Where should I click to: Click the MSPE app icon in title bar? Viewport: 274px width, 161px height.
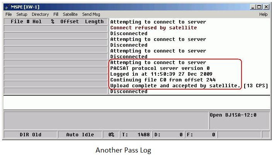pyautogui.click(x=7, y=7)
